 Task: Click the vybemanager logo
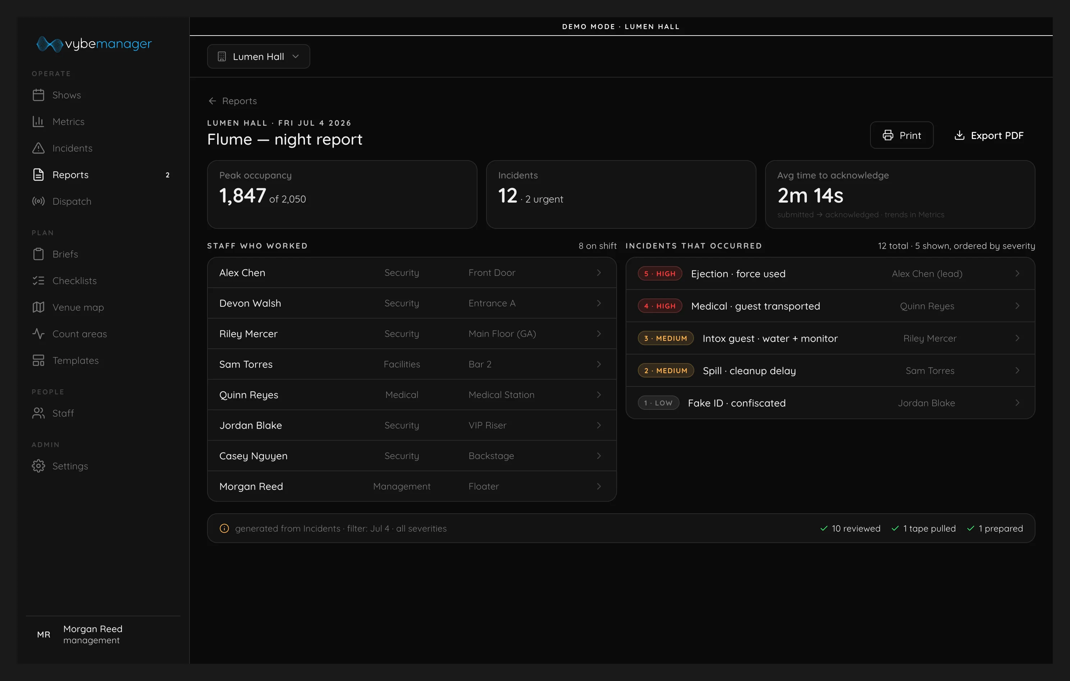(x=94, y=44)
